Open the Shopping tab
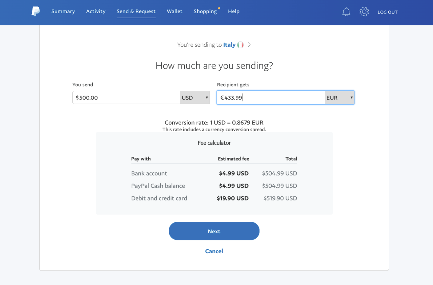This screenshot has height=285, width=433. click(205, 11)
